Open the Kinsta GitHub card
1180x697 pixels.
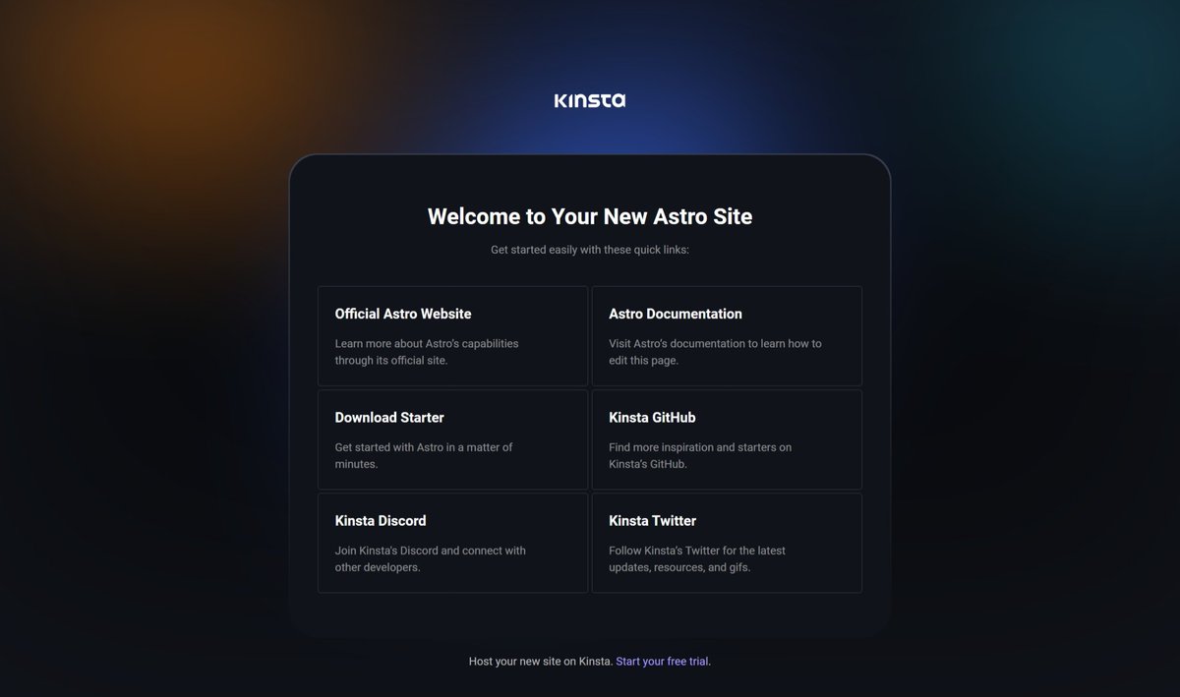[x=727, y=439]
